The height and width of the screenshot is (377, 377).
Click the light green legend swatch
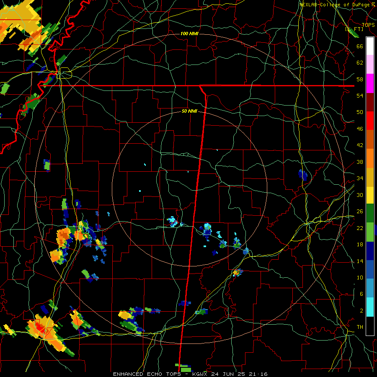click(x=370, y=232)
